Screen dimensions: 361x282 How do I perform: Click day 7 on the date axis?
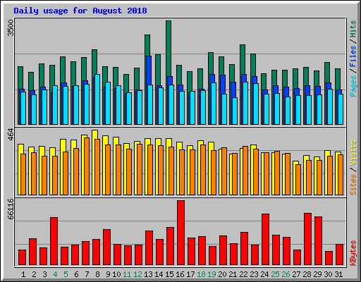click(x=87, y=274)
